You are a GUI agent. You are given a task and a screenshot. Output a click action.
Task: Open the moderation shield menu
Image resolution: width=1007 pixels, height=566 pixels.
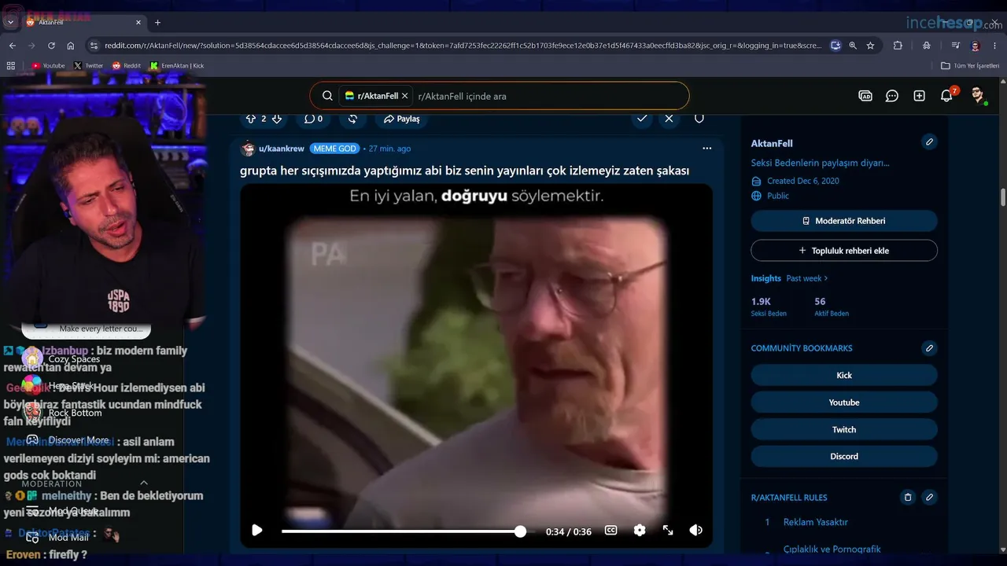click(x=699, y=119)
